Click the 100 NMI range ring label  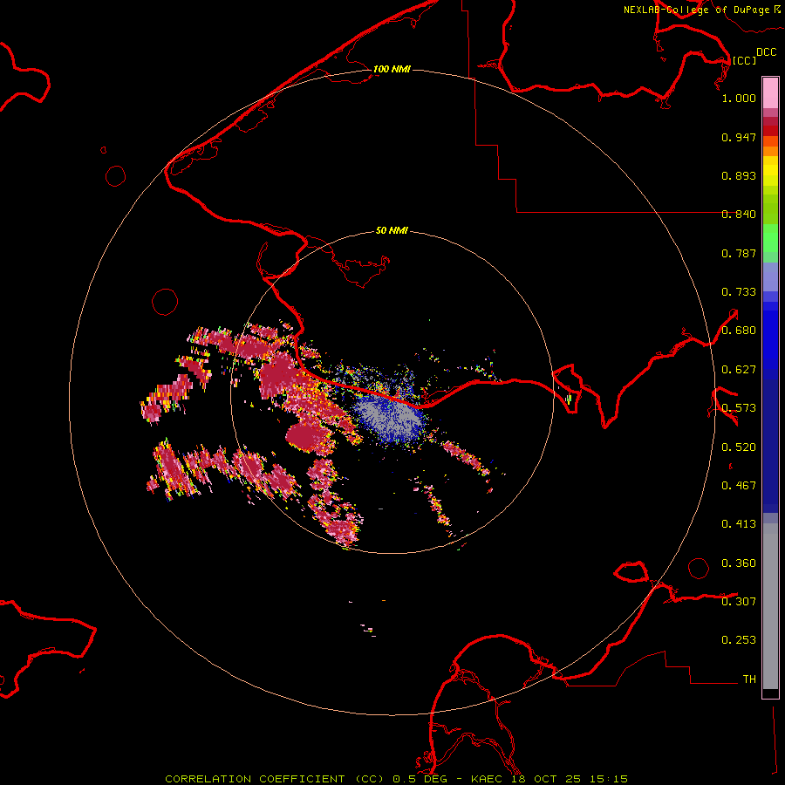(x=392, y=69)
